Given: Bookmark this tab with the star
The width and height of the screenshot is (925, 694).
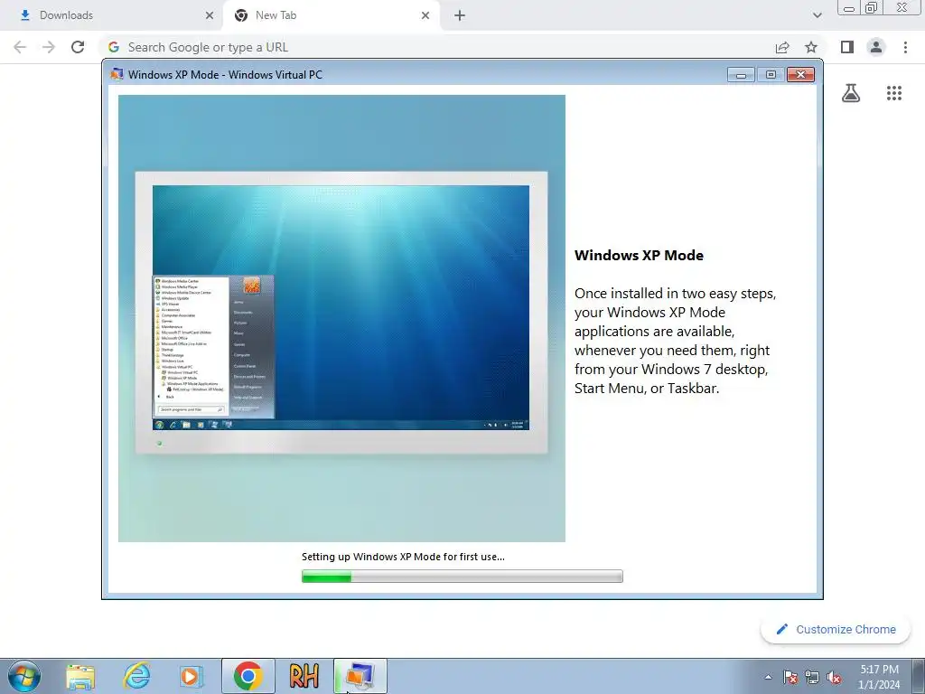Looking at the screenshot, I should tap(811, 47).
